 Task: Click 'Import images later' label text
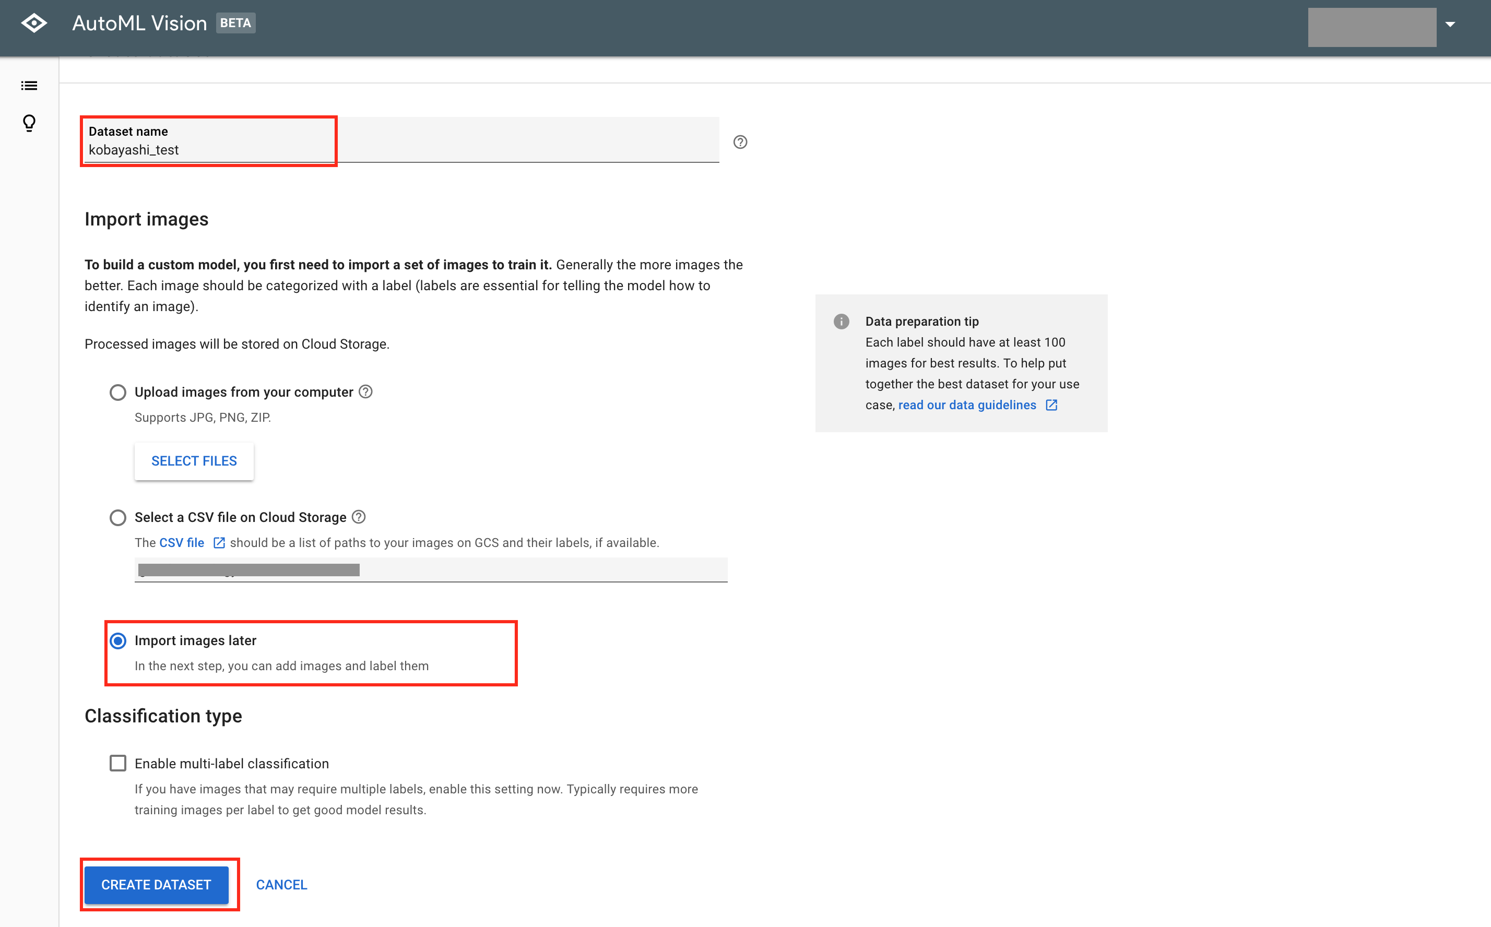[195, 640]
